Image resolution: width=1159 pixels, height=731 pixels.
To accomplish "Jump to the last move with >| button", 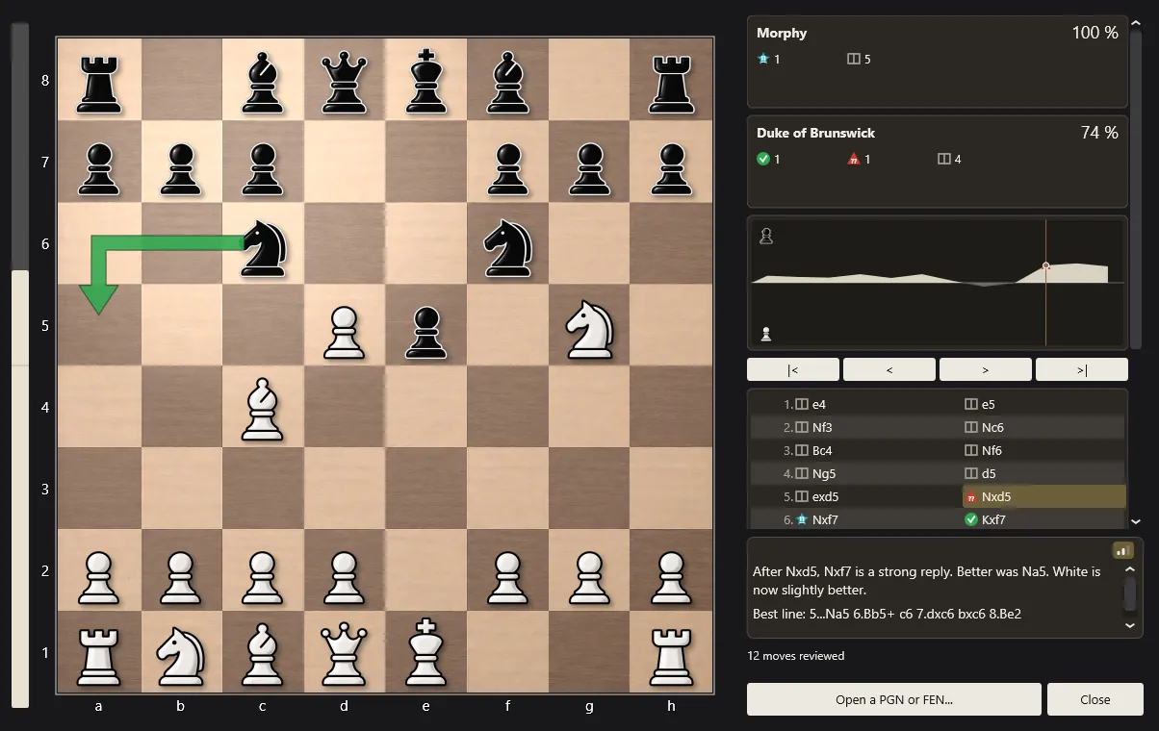I will coord(1082,369).
